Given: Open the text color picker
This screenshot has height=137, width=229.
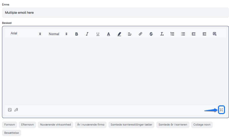Looking at the screenshot, I should tap(108, 34).
